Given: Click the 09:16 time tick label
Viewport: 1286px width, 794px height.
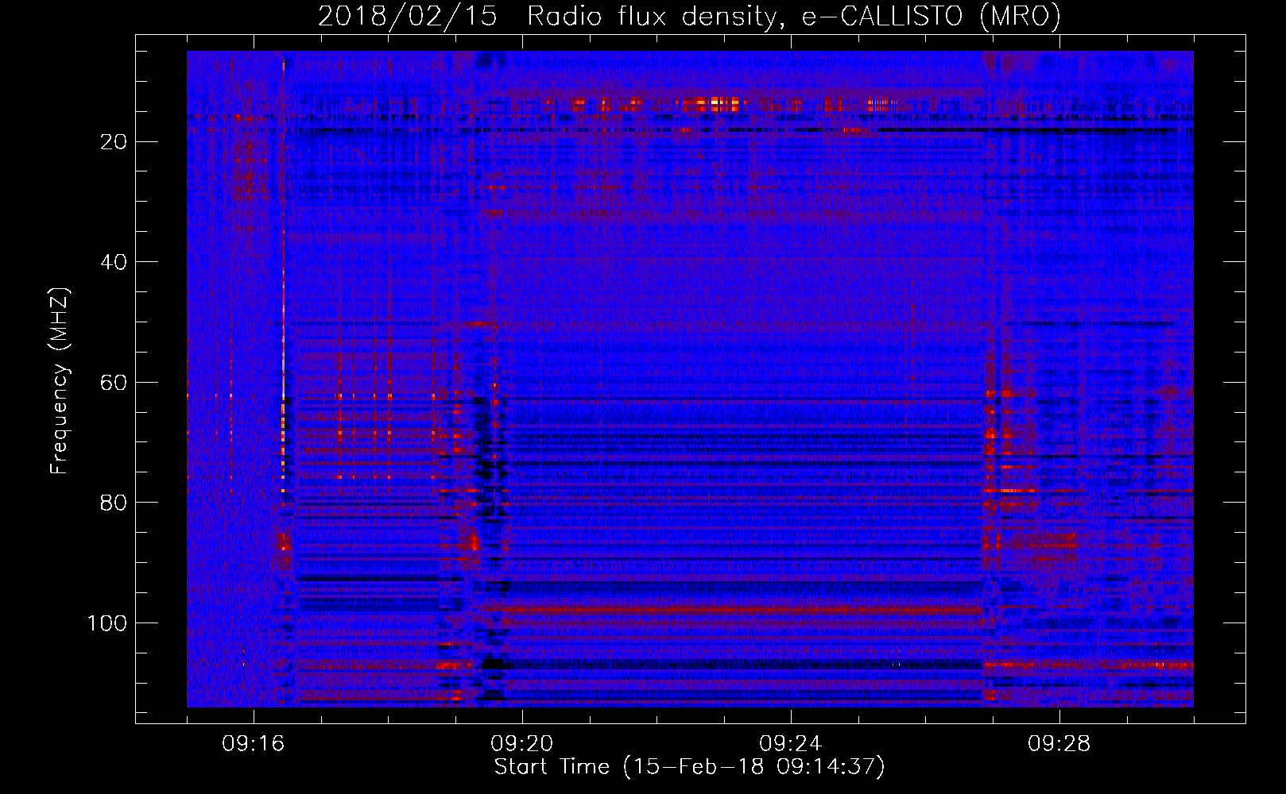Looking at the screenshot, I should [254, 744].
